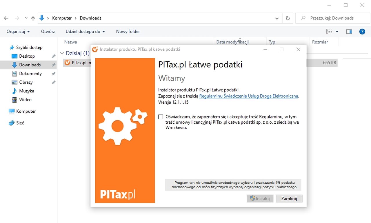This screenshot has height=223, width=371.
Task: Select the PITax.pl installer file
Action: click(x=77, y=63)
